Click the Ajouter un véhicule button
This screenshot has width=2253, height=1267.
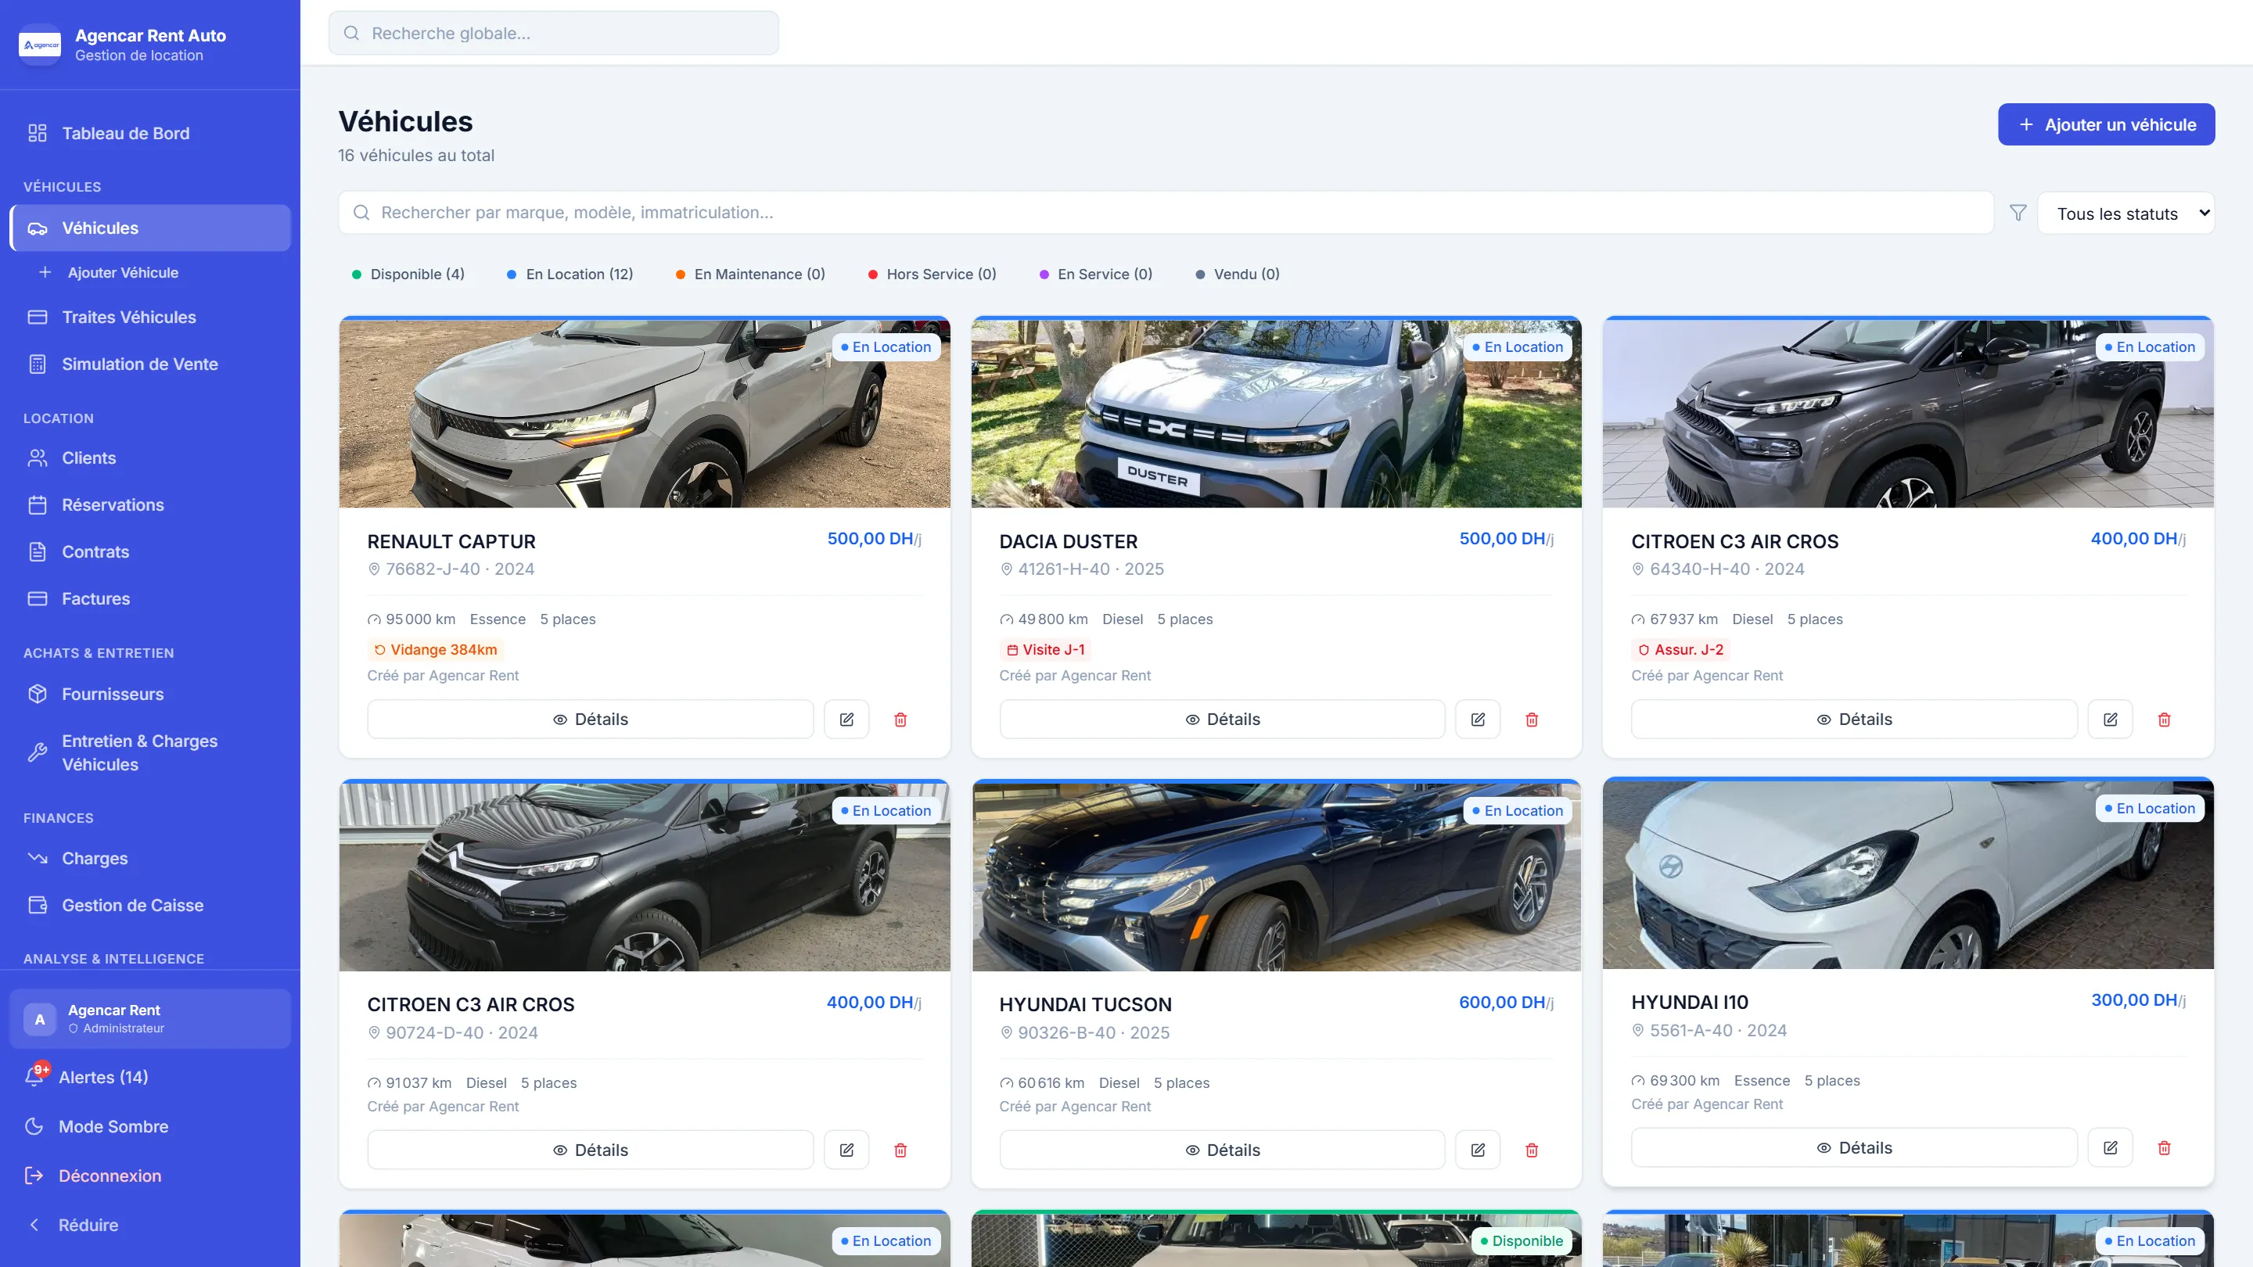click(x=2106, y=124)
